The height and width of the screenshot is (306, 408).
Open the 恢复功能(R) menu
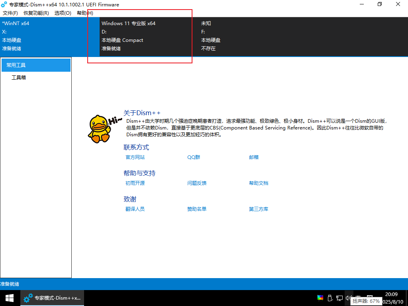[x=36, y=13]
